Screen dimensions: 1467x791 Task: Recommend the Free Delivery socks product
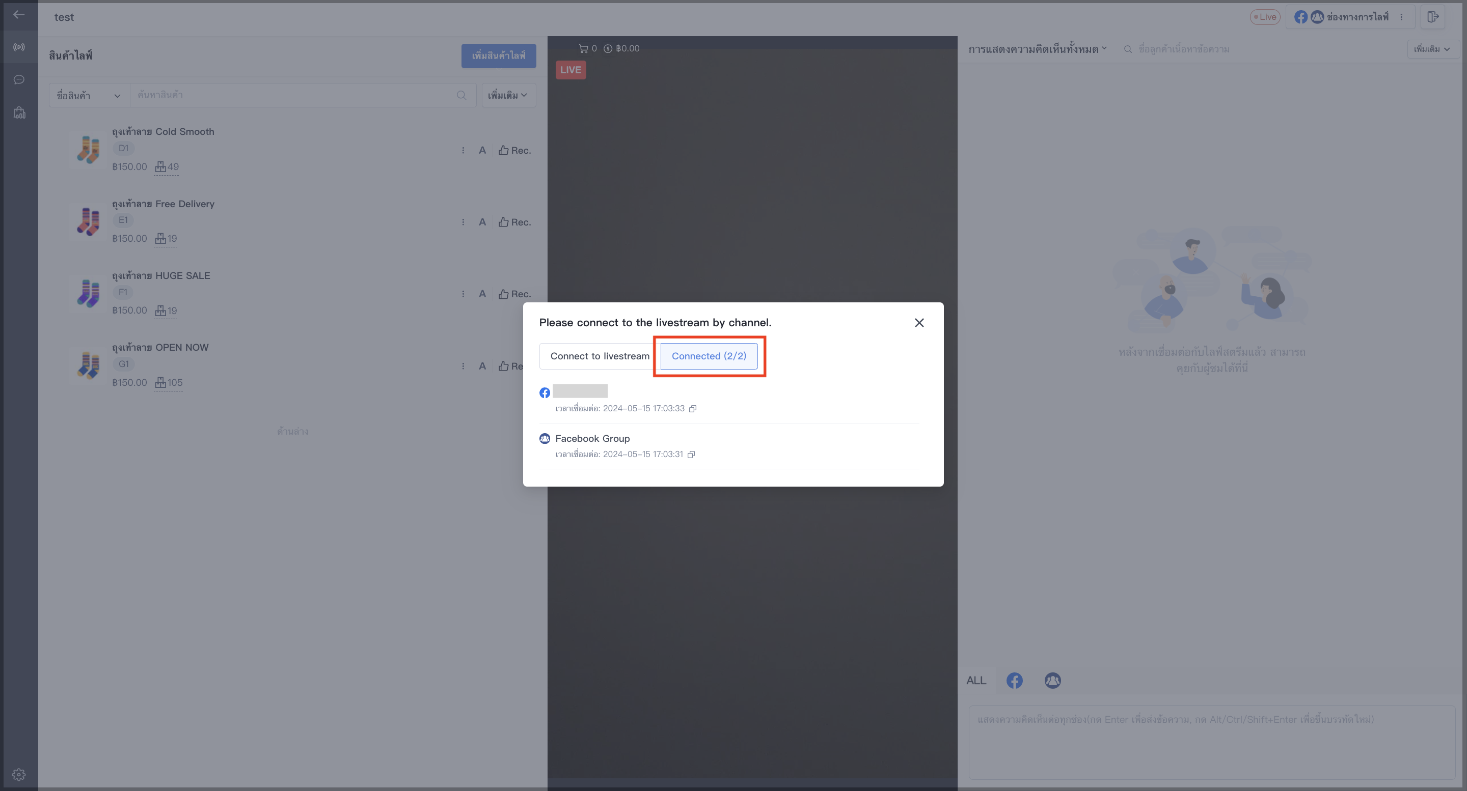515,222
